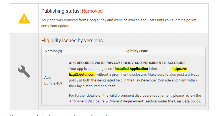Click the yellow warning triangle icon

[x=24, y=19]
